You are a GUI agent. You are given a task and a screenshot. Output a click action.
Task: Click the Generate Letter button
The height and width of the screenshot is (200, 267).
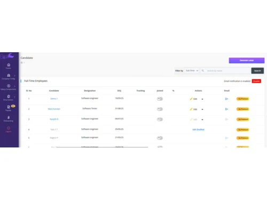[x=247, y=60]
